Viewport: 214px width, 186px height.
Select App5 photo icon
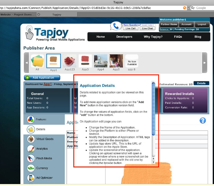coord(116,61)
